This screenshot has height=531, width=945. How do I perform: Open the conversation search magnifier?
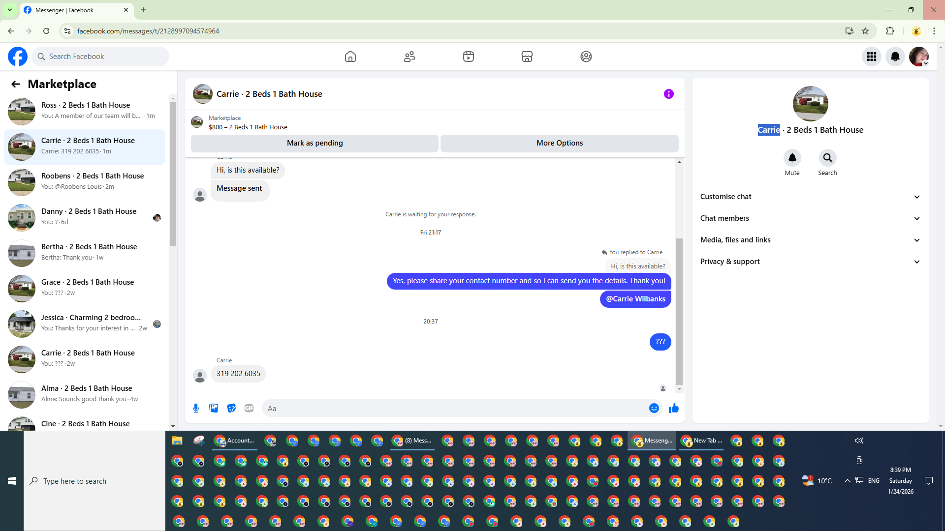[827, 158]
